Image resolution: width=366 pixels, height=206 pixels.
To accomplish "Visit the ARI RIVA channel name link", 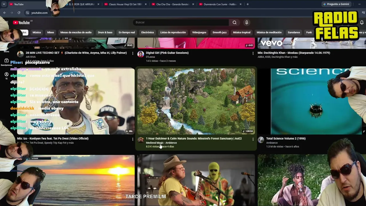I will point(31,57).
